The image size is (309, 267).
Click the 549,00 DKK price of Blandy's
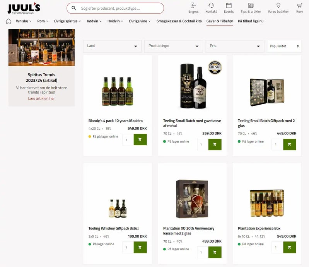coord(137,128)
